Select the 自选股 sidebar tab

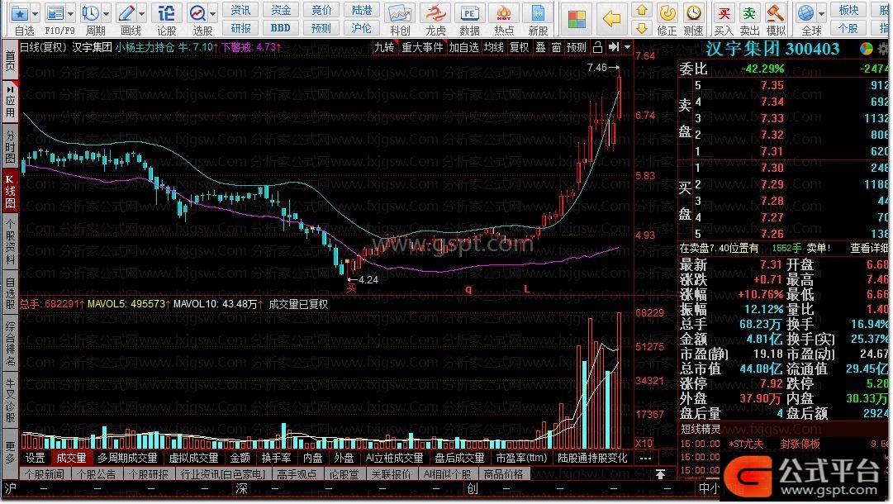10,292
